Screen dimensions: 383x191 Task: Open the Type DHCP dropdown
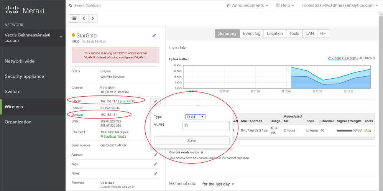tap(195, 117)
